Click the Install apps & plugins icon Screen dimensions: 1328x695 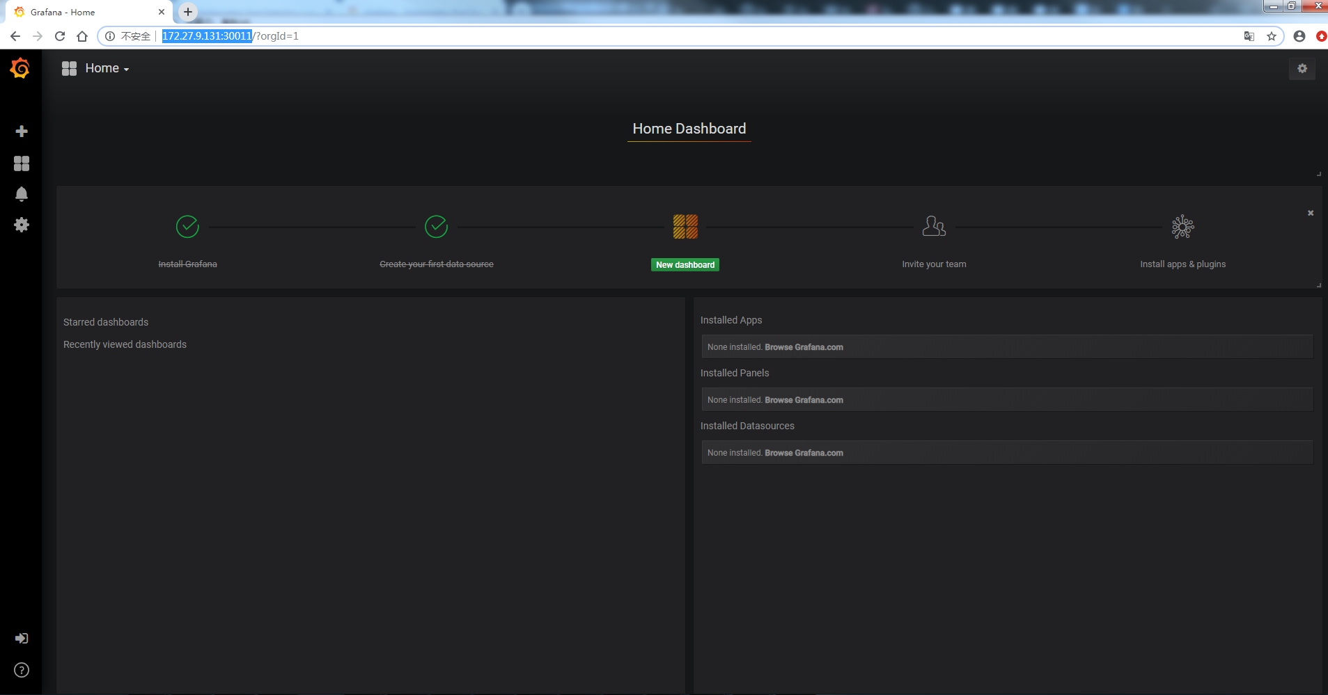1182,227
